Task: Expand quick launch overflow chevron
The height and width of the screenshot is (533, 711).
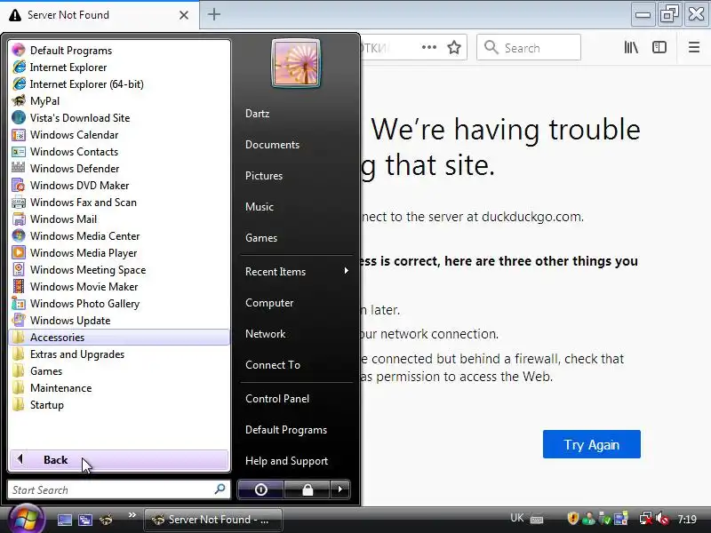Action: coord(132,515)
